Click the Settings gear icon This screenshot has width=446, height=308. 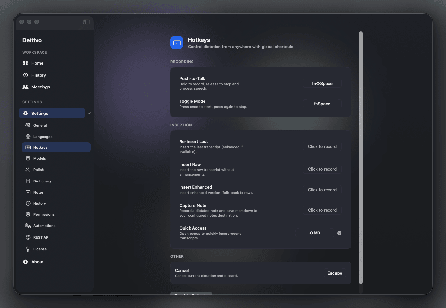[25, 113]
